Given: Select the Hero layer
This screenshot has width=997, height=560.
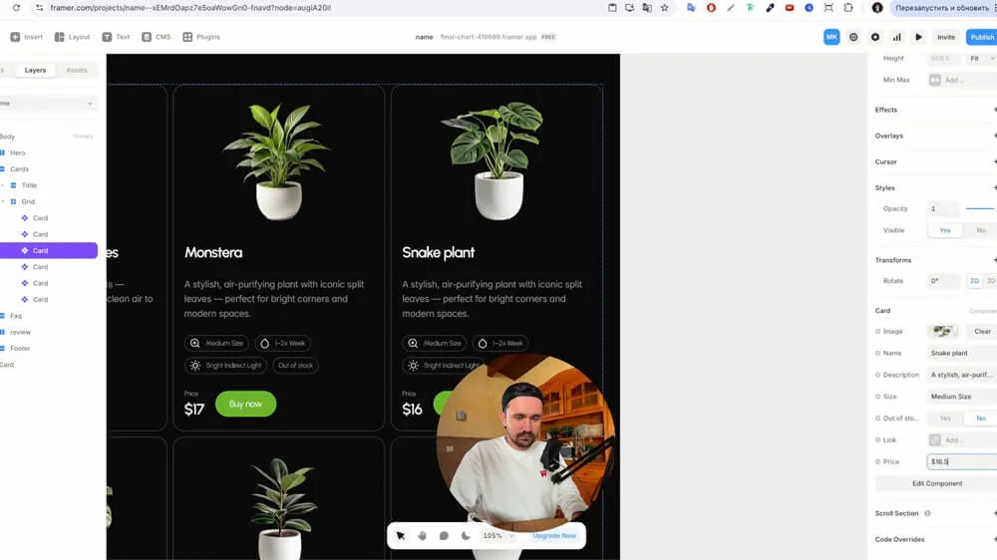Looking at the screenshot, I should click(x=18, y=152).
